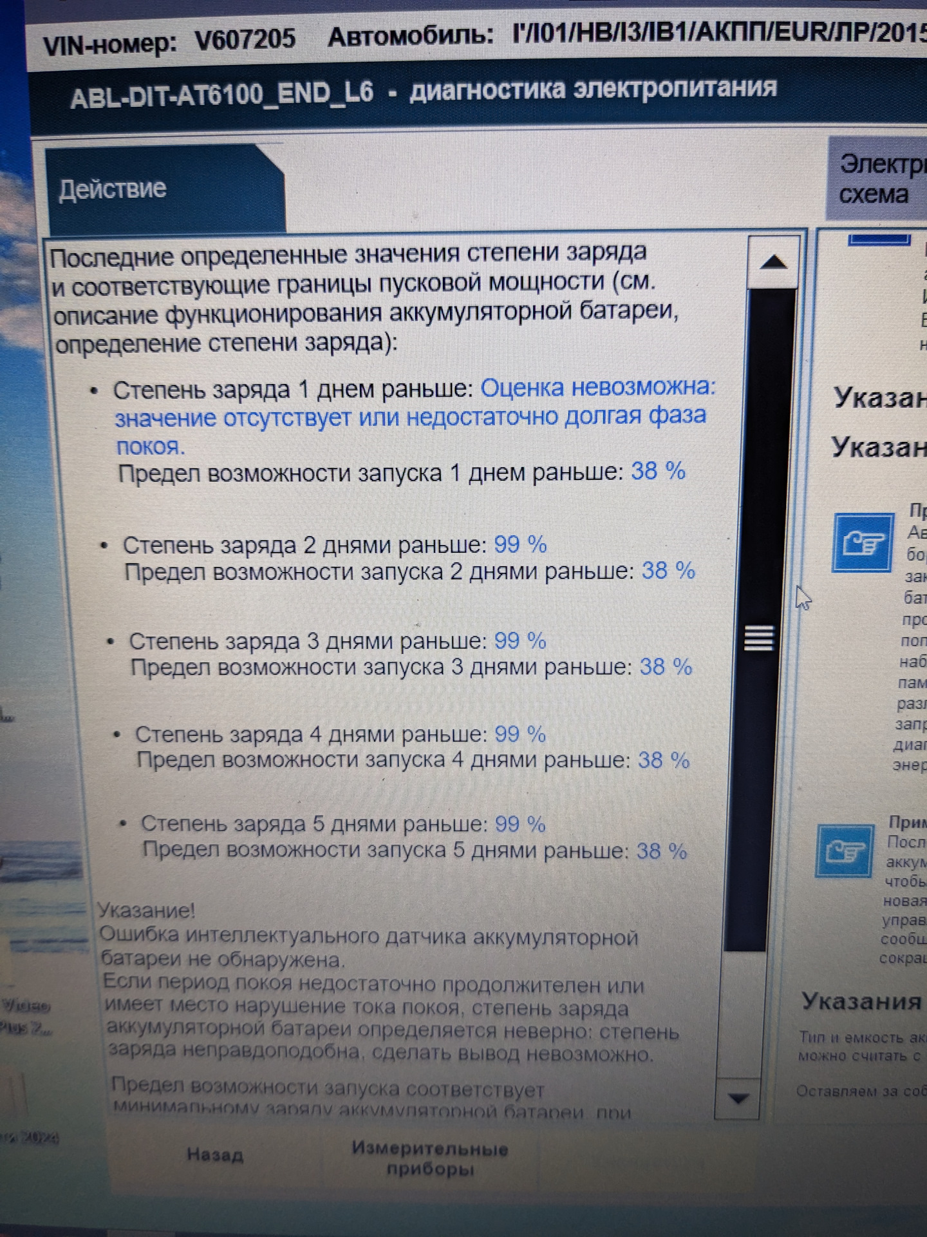
Task: Click the lower blue pointing-hand note icon
Action: tap(845, 851)
